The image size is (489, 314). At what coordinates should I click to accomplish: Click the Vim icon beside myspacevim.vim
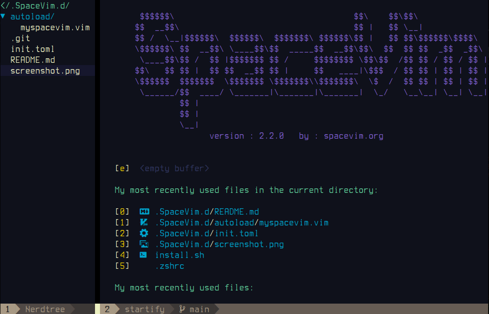click(144, 222)
